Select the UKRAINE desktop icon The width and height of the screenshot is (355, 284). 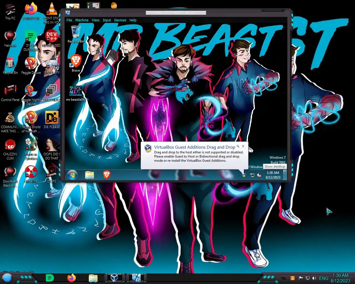pyautogui.click(x=31, y=174)
